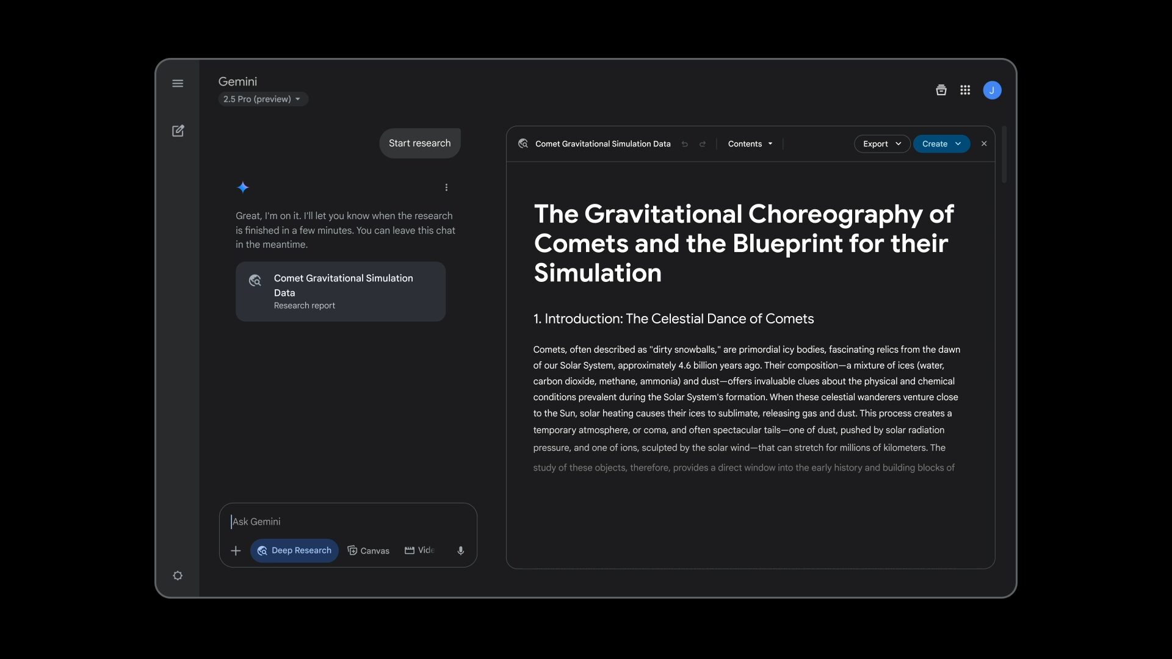Screen dimensions: 1172x659
Task: Click the redo arrow in report toolbar
Action: [703, 144]
